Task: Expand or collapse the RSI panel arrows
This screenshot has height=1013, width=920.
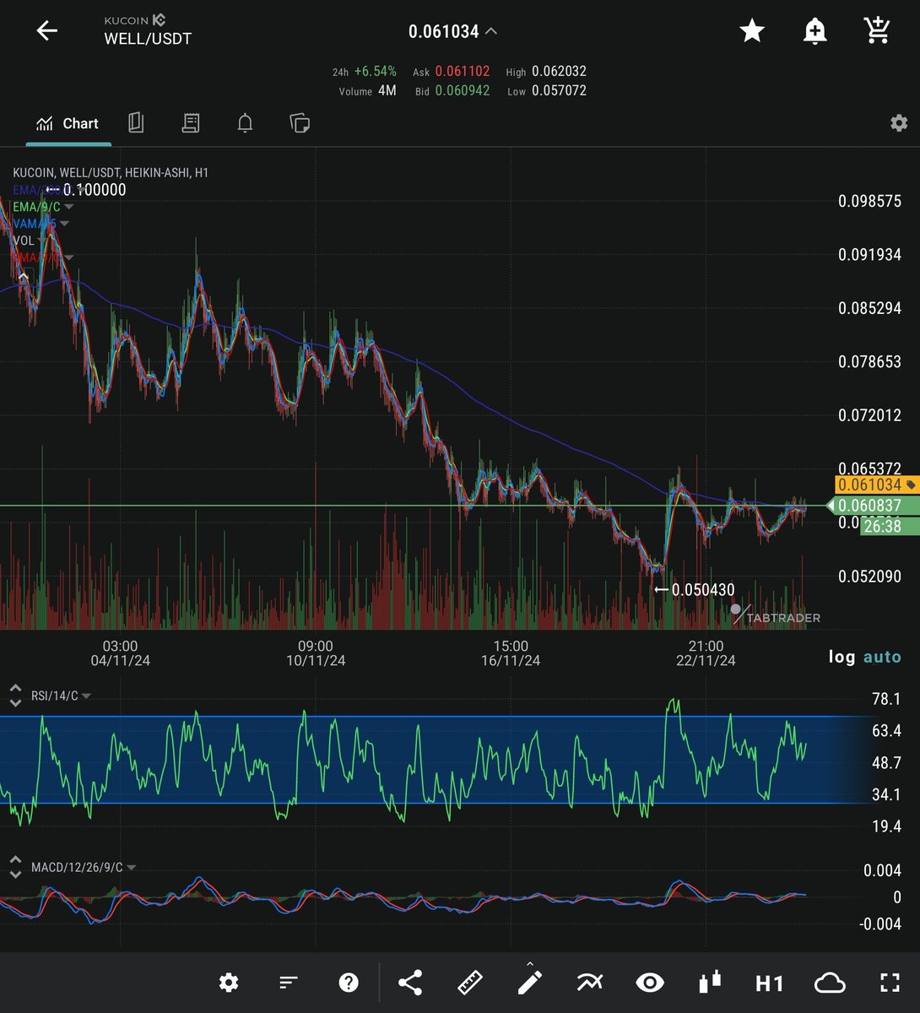Action: coord(15,696)
